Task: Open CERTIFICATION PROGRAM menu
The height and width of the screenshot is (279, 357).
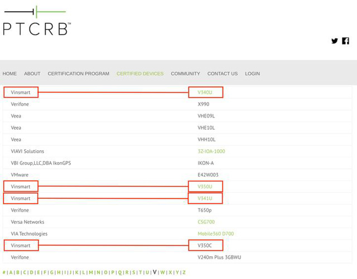Action: pos(79,74)
